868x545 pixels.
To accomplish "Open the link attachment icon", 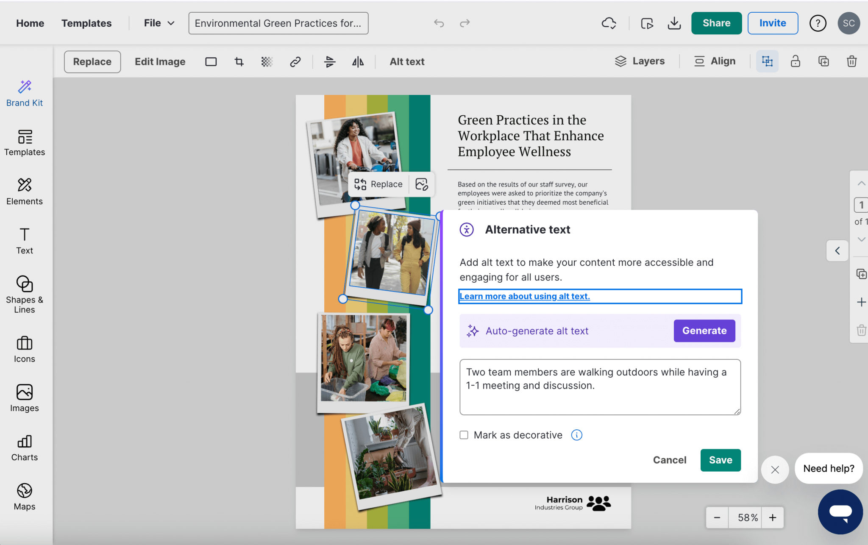I will tap(295, 61).
